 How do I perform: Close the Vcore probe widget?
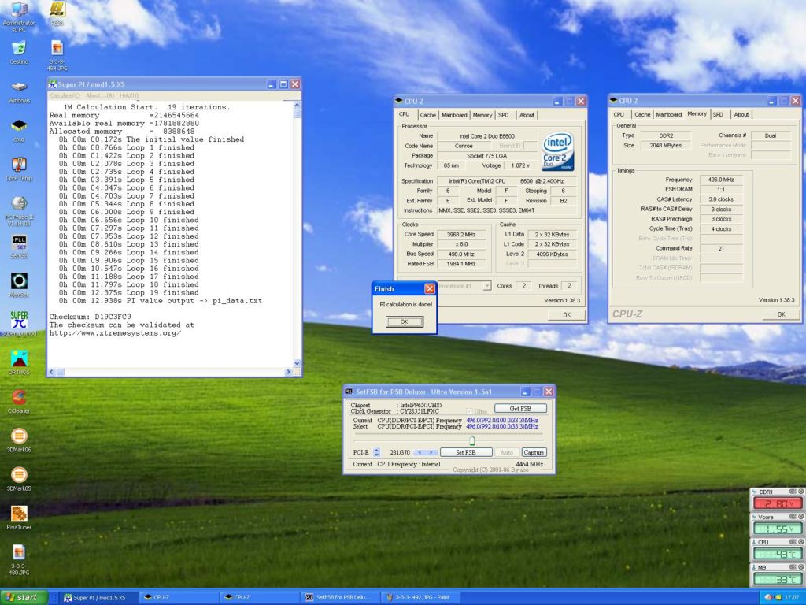(x=800, y=517)
